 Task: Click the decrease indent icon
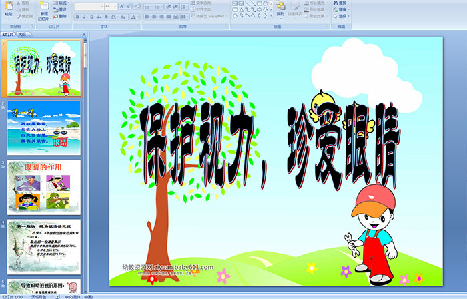click(168, 7)
